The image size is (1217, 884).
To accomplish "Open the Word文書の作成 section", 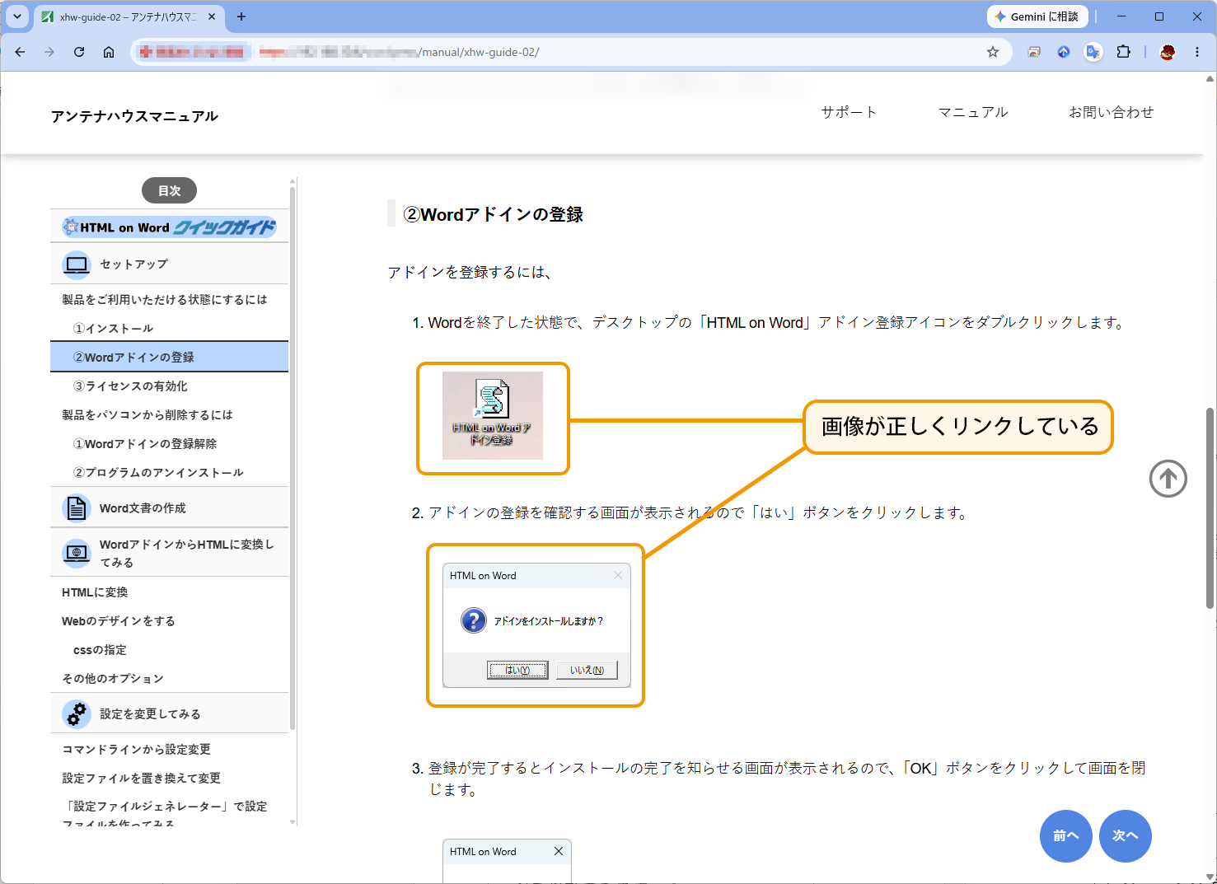I will click(x=170, y=507).
